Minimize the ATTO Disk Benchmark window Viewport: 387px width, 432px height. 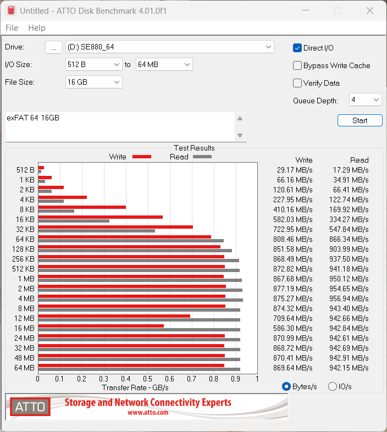pyautogui.click(x=306, y=10)
